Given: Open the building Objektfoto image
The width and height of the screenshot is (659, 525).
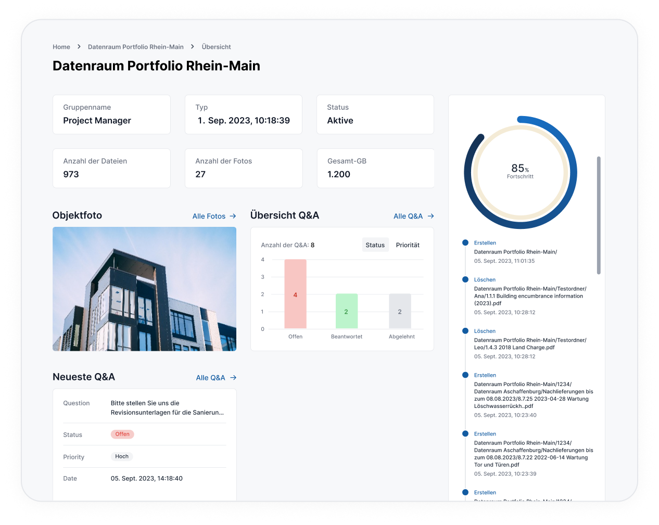Looking at the screenshot, I should [145, 289].
